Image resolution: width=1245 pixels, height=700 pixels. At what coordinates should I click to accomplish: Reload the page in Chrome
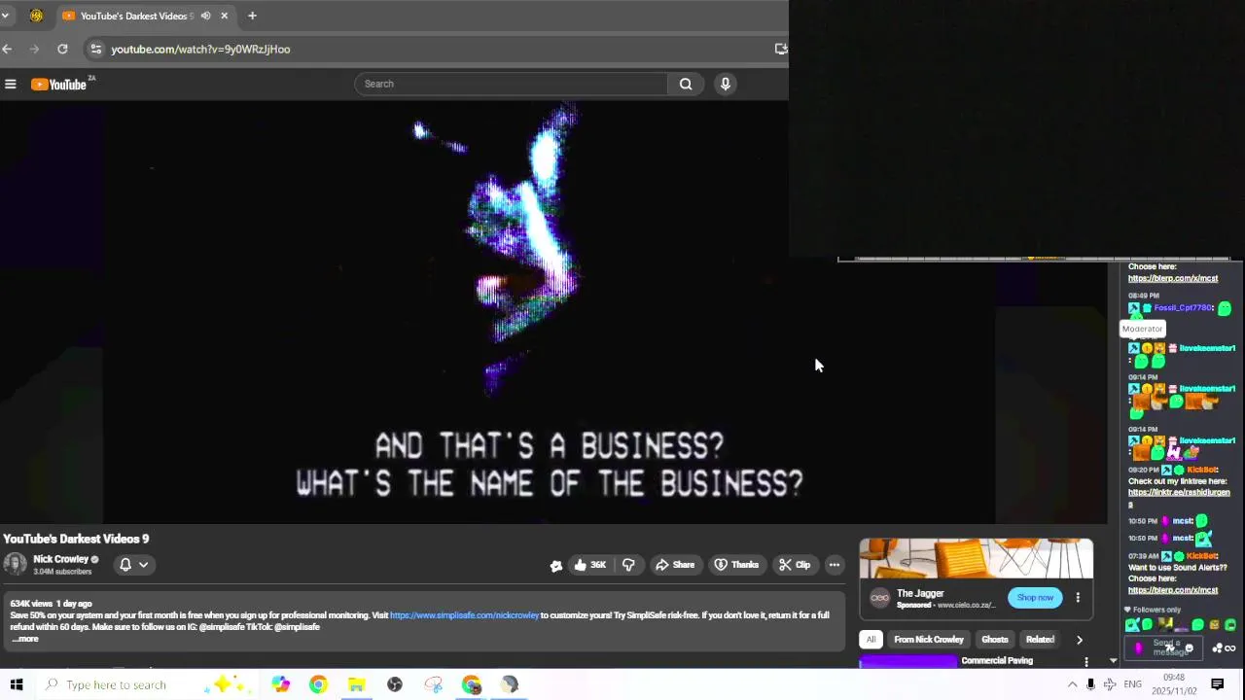[x=62, y=49]
